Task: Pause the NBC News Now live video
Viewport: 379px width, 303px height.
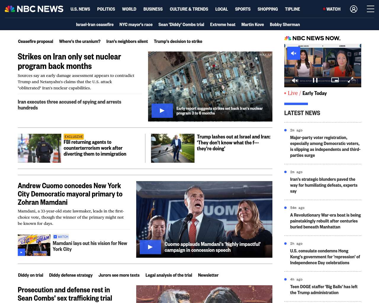Action: click(x=315, y=80)
